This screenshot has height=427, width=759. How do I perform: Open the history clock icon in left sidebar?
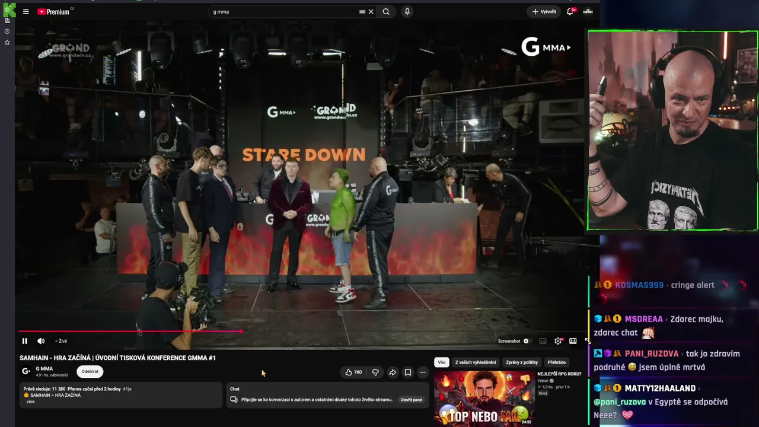[7, 31]
